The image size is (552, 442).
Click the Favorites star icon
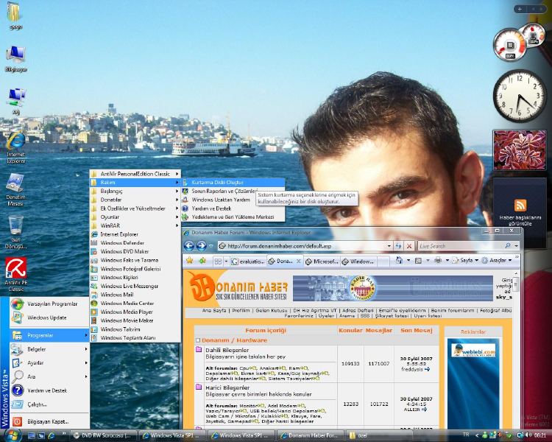[x=190, y=261]
